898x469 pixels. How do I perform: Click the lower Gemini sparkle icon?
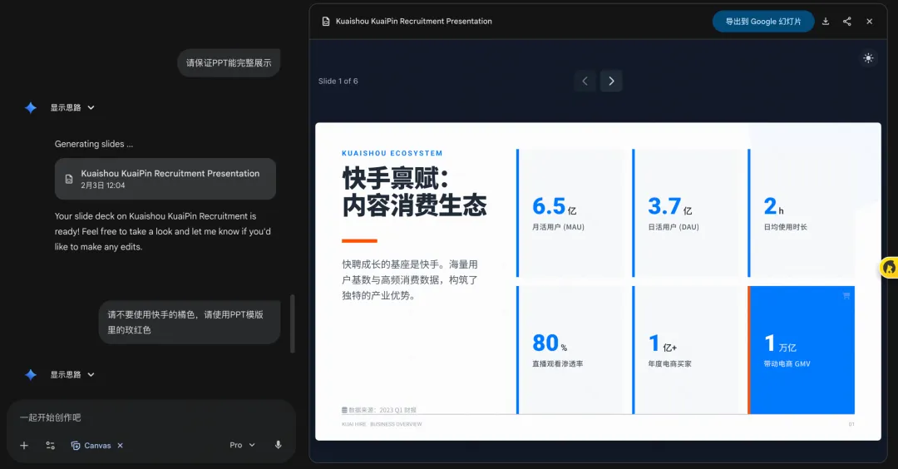click(31, 374)
